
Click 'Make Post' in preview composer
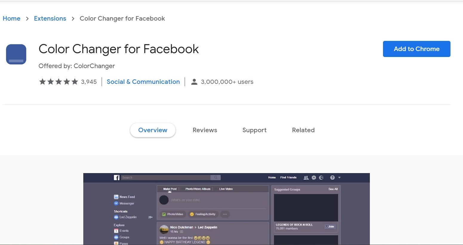[170, 189]
